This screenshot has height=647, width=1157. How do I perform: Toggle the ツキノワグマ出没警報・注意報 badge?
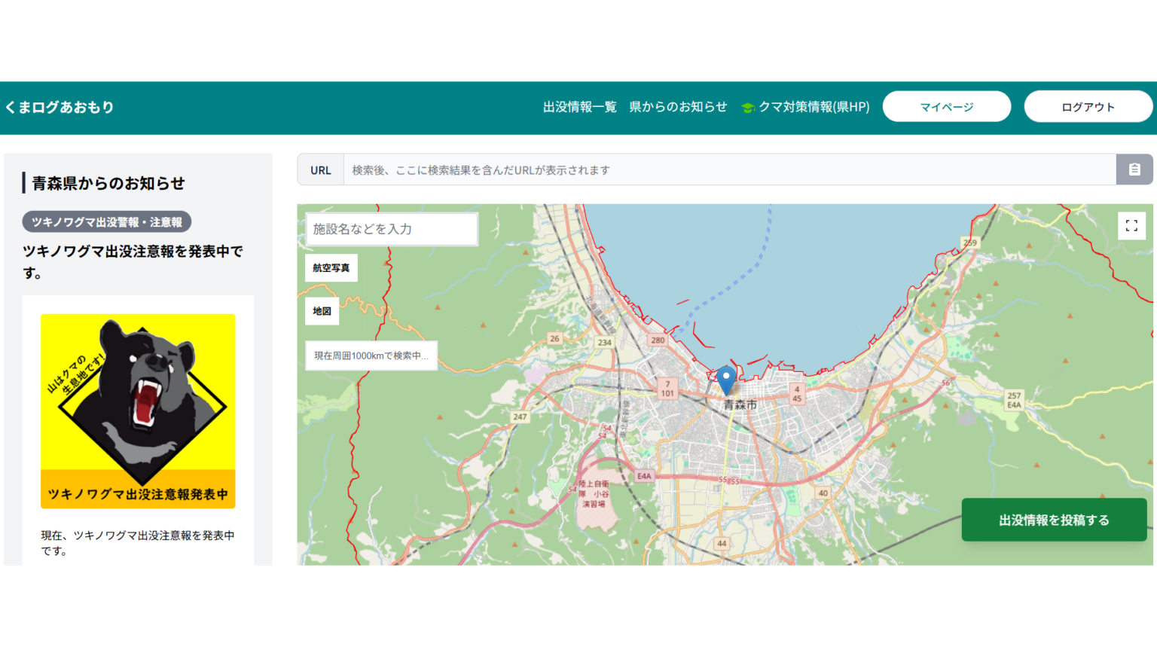pos(106,221)
